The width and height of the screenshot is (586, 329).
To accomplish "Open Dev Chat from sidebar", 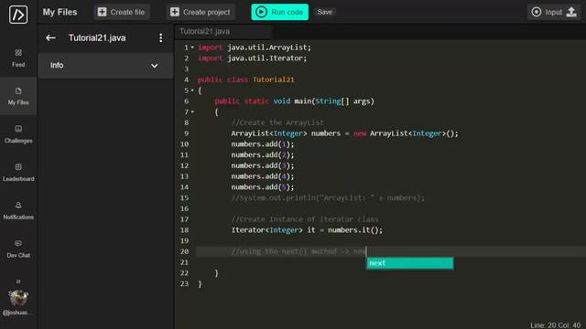I will (18, 249).
